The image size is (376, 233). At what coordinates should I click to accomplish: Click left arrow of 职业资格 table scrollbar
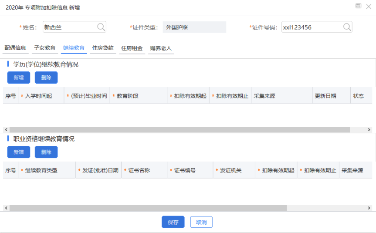coord(6,208)
